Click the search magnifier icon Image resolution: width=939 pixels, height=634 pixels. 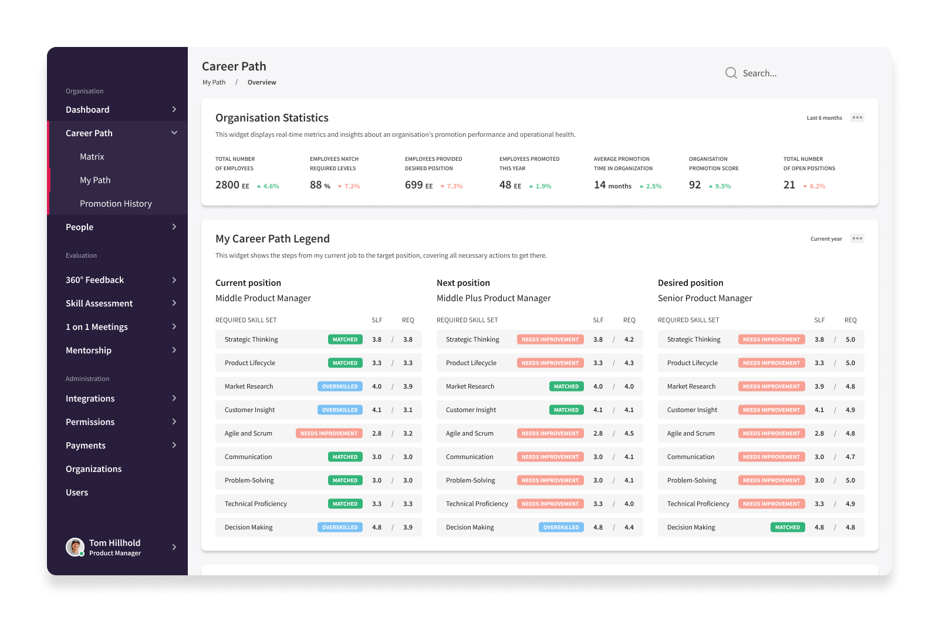[731, 73]
